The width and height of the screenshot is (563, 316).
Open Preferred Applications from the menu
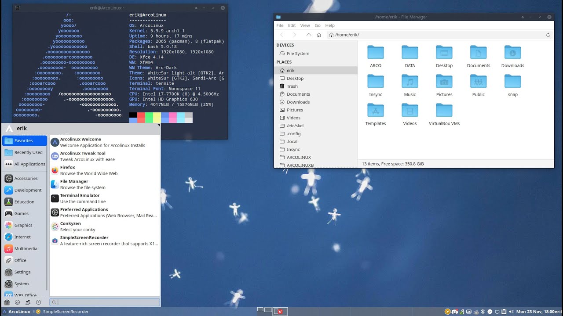click(104, 212)
